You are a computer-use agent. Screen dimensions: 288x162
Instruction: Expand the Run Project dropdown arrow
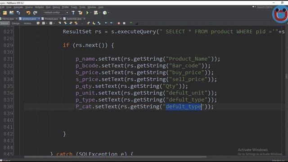[x=91, y=13]
